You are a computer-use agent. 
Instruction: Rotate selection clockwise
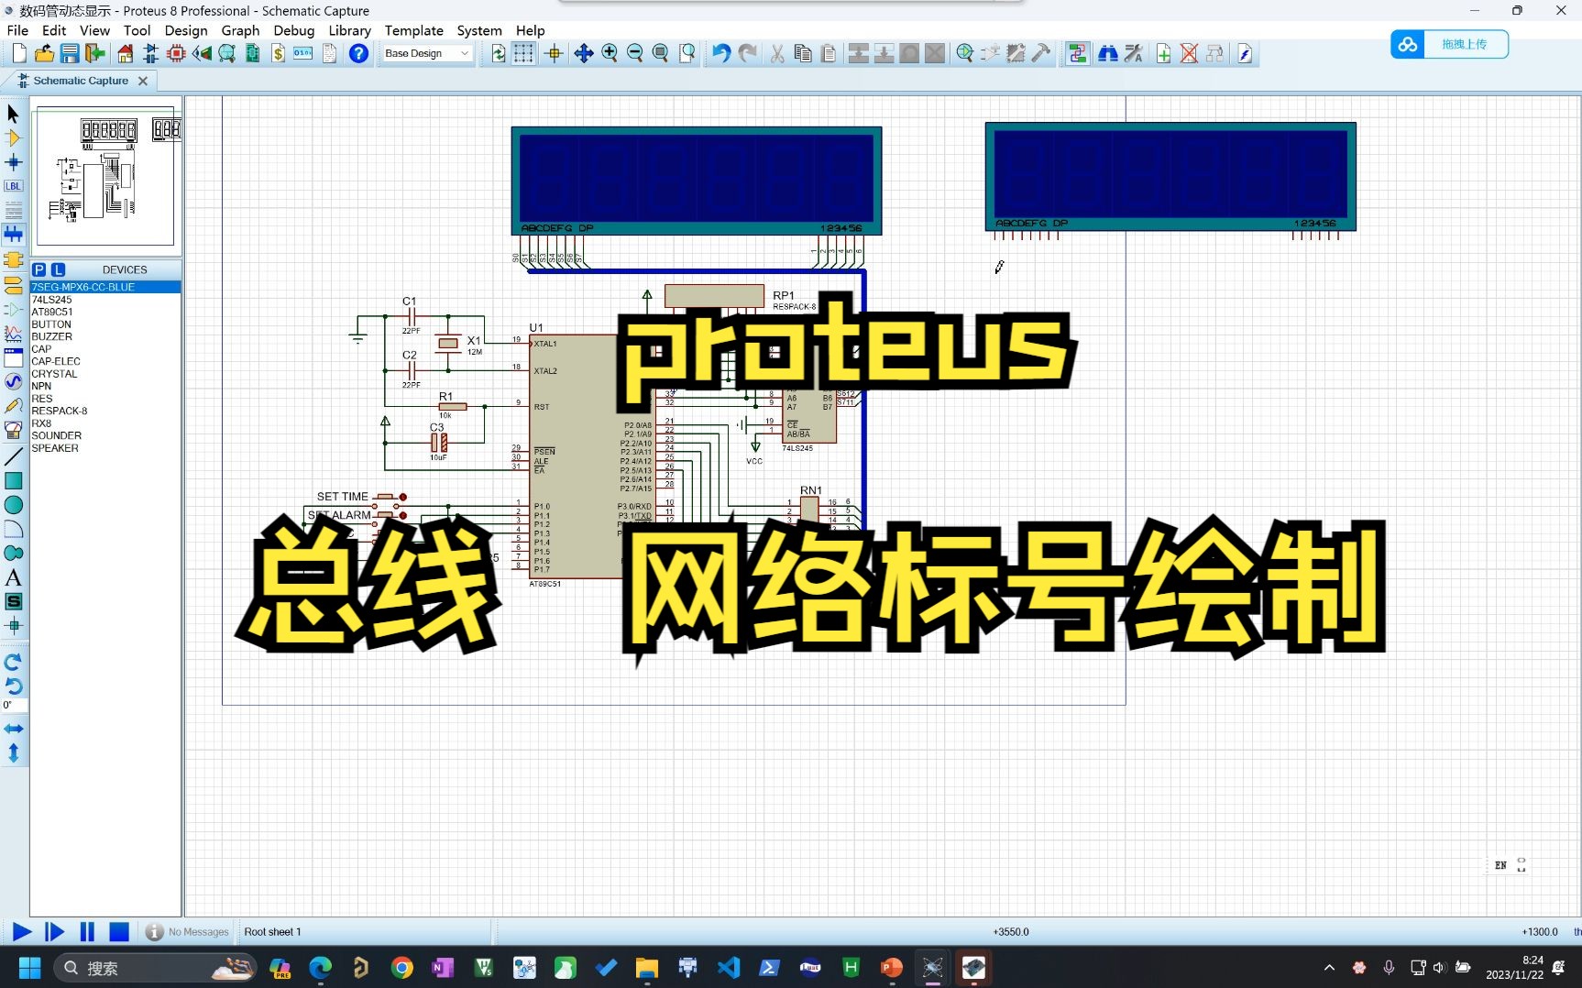coord(13,662)
